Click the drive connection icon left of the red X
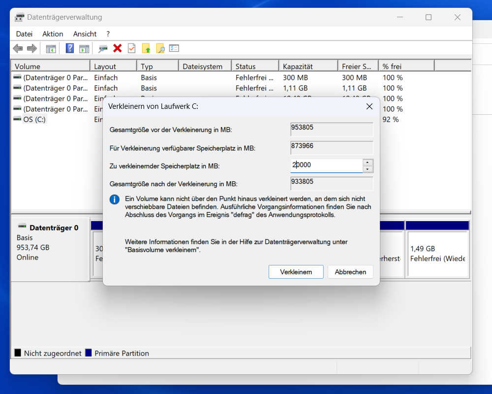Screen dimensions: 492x394 103,48
